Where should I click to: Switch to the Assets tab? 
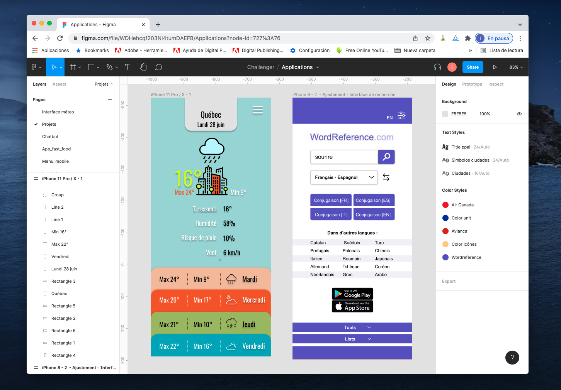coord(59,84)
